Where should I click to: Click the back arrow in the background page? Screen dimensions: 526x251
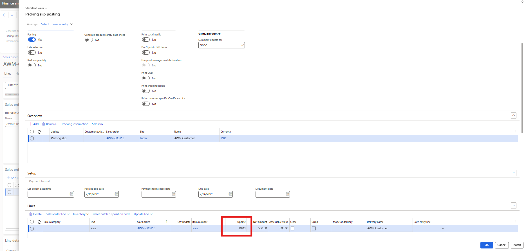click(x=5, y=15)
